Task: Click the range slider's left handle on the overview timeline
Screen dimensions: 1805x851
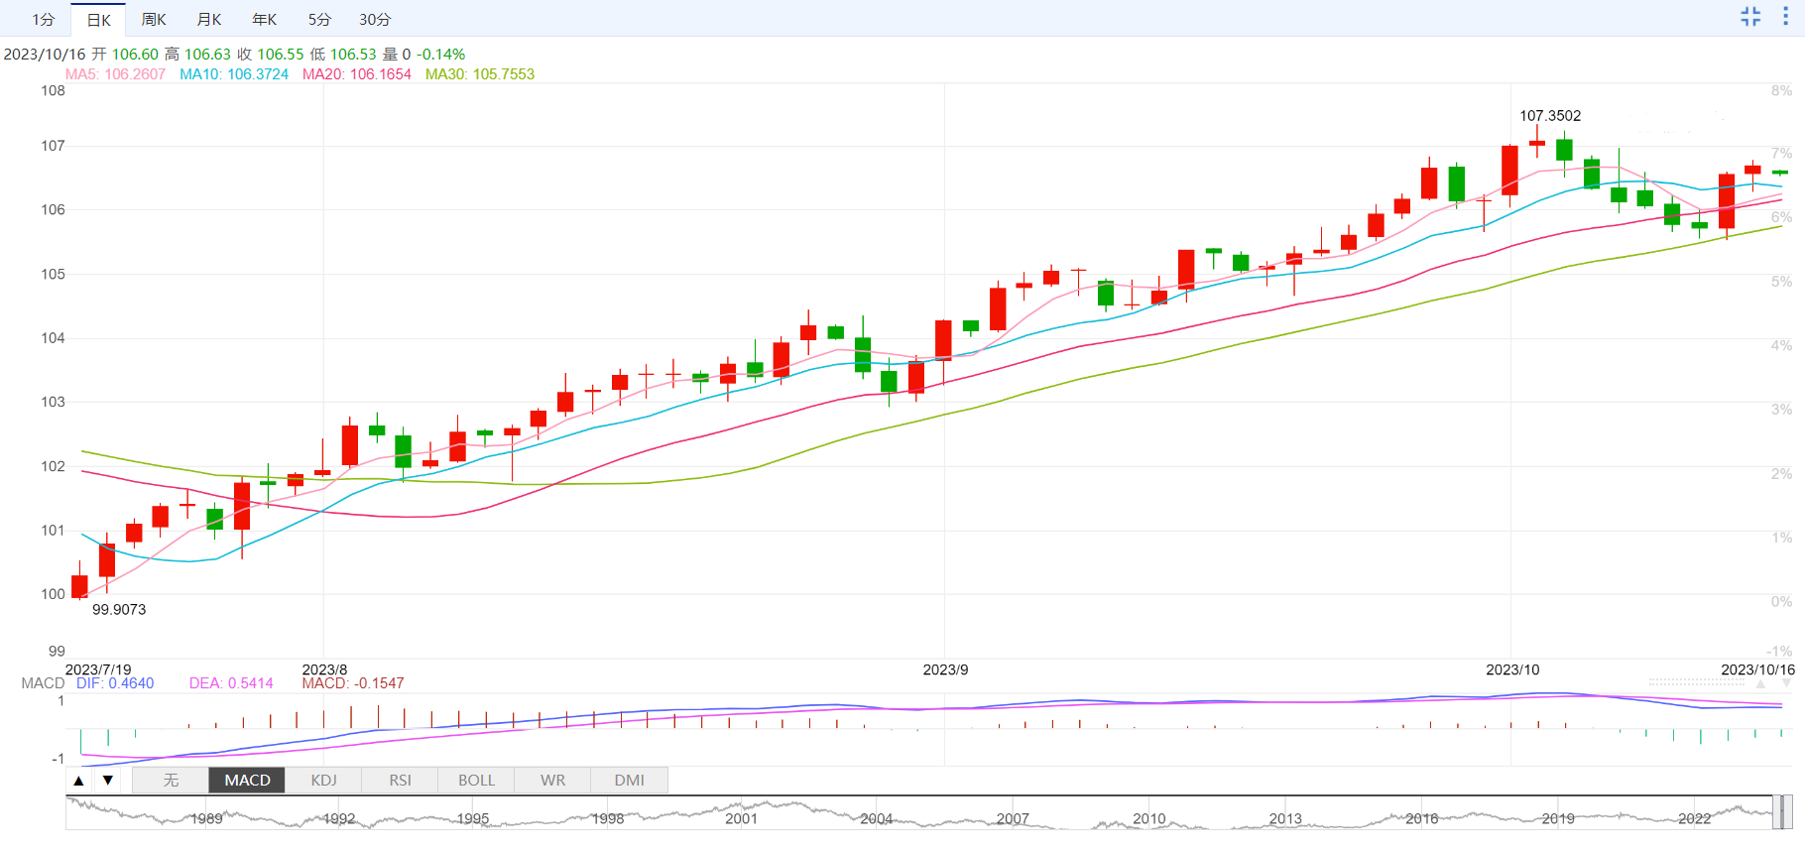Action: (1777, 812)
